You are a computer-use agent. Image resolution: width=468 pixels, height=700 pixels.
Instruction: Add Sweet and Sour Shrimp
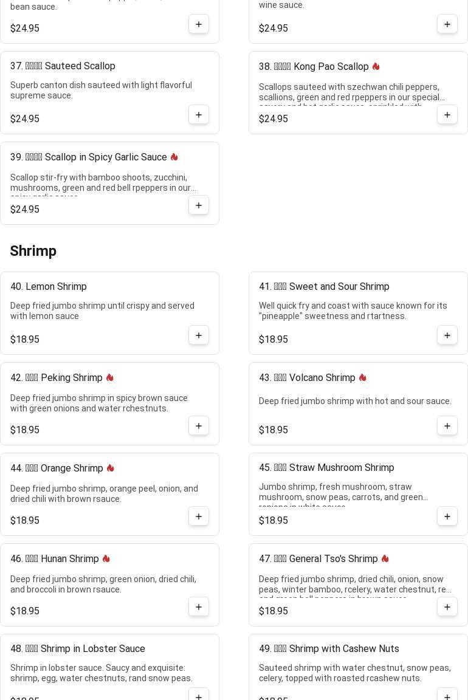coord(447,335)
